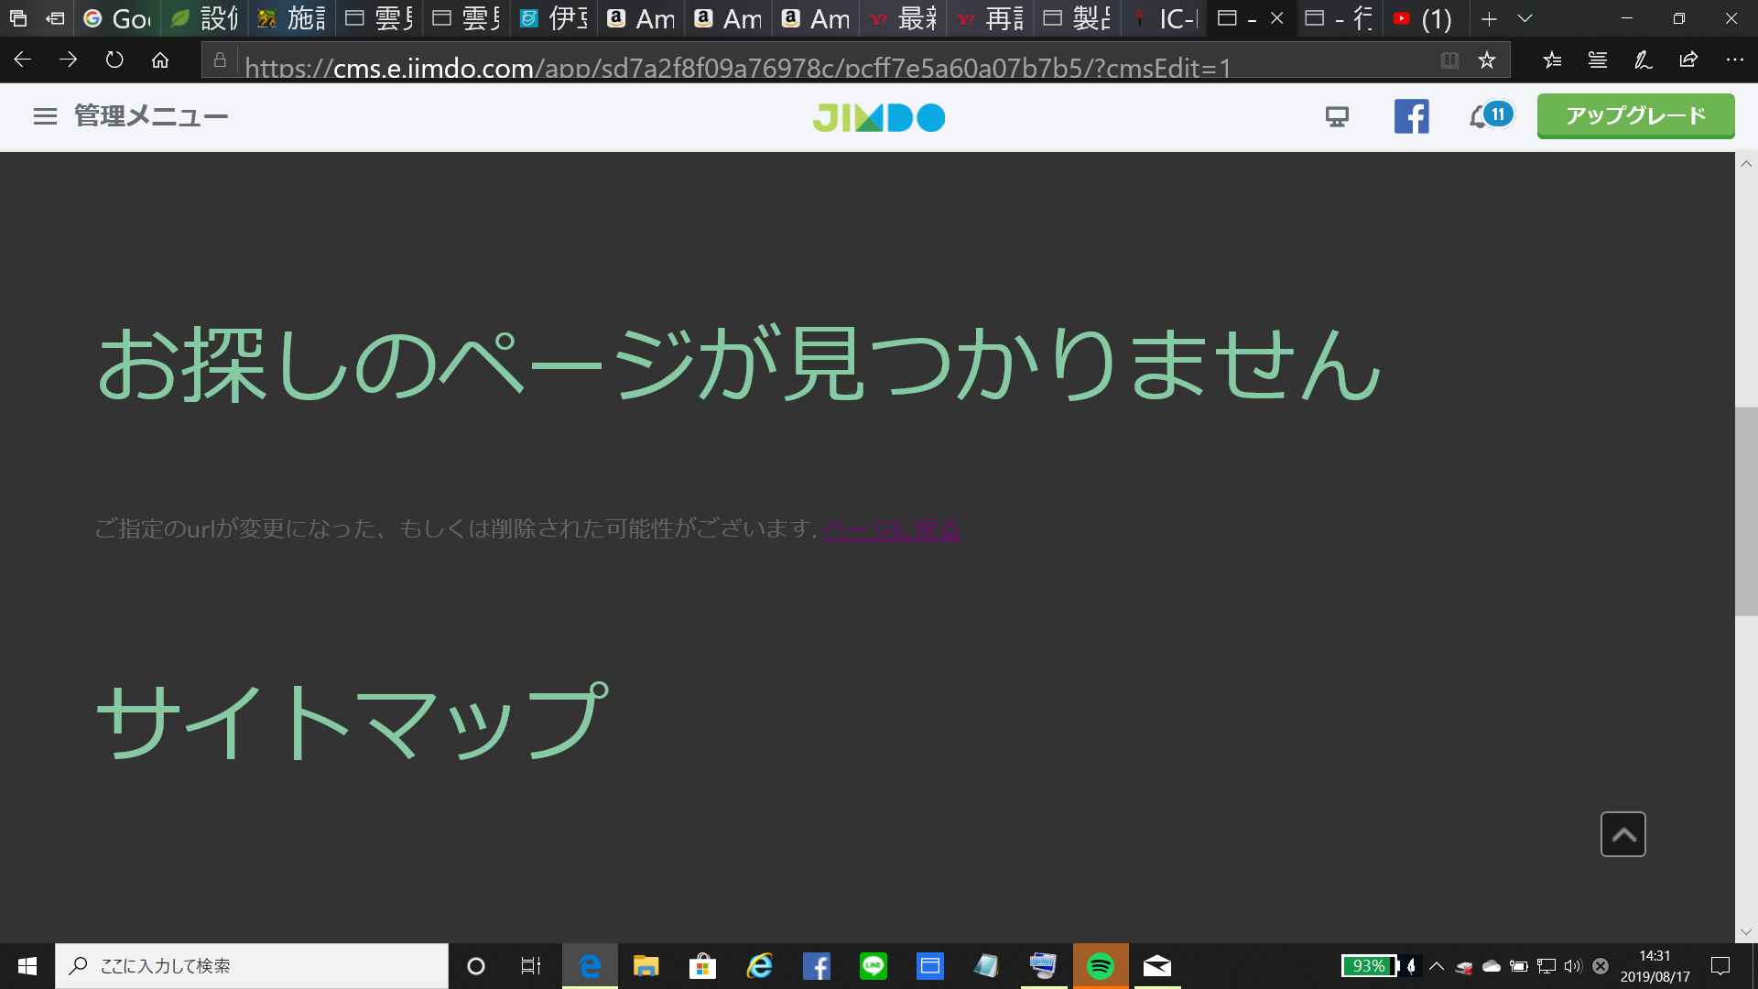Toggle the reading view book icon

point(1449,60)
